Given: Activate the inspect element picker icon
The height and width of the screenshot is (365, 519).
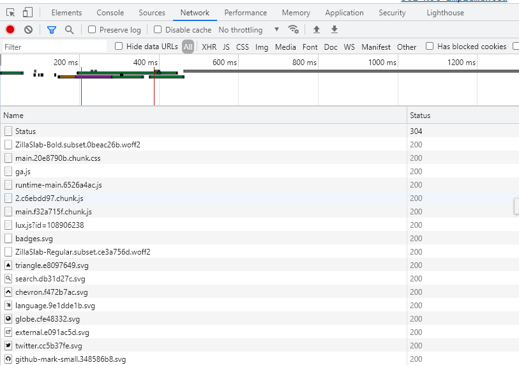Looking at the screenshot, I should click(x=11, y=13).
